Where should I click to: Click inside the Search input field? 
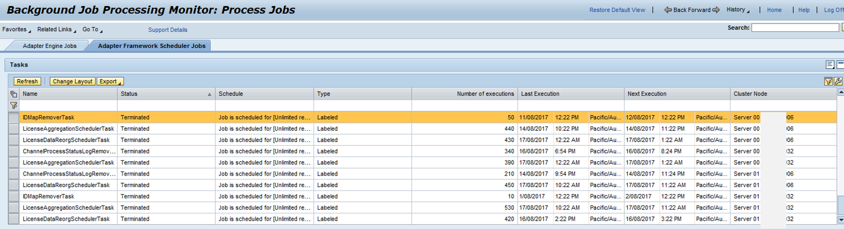click(x=795, y=28)
